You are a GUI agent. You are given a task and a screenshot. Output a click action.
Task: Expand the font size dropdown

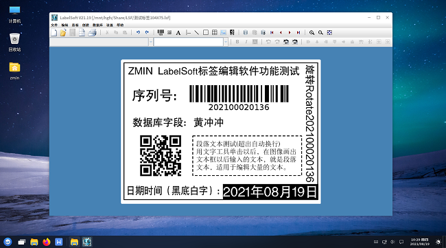pyautogui.click(x=226, y=42)
